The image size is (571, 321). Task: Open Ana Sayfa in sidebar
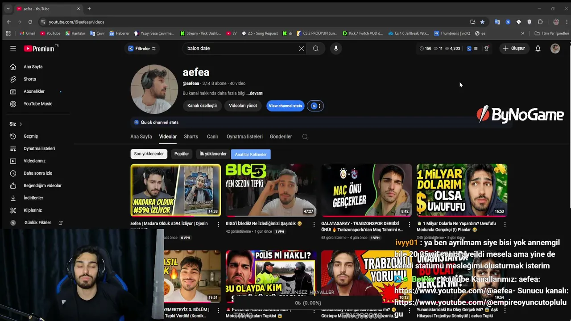pos(33,67)
